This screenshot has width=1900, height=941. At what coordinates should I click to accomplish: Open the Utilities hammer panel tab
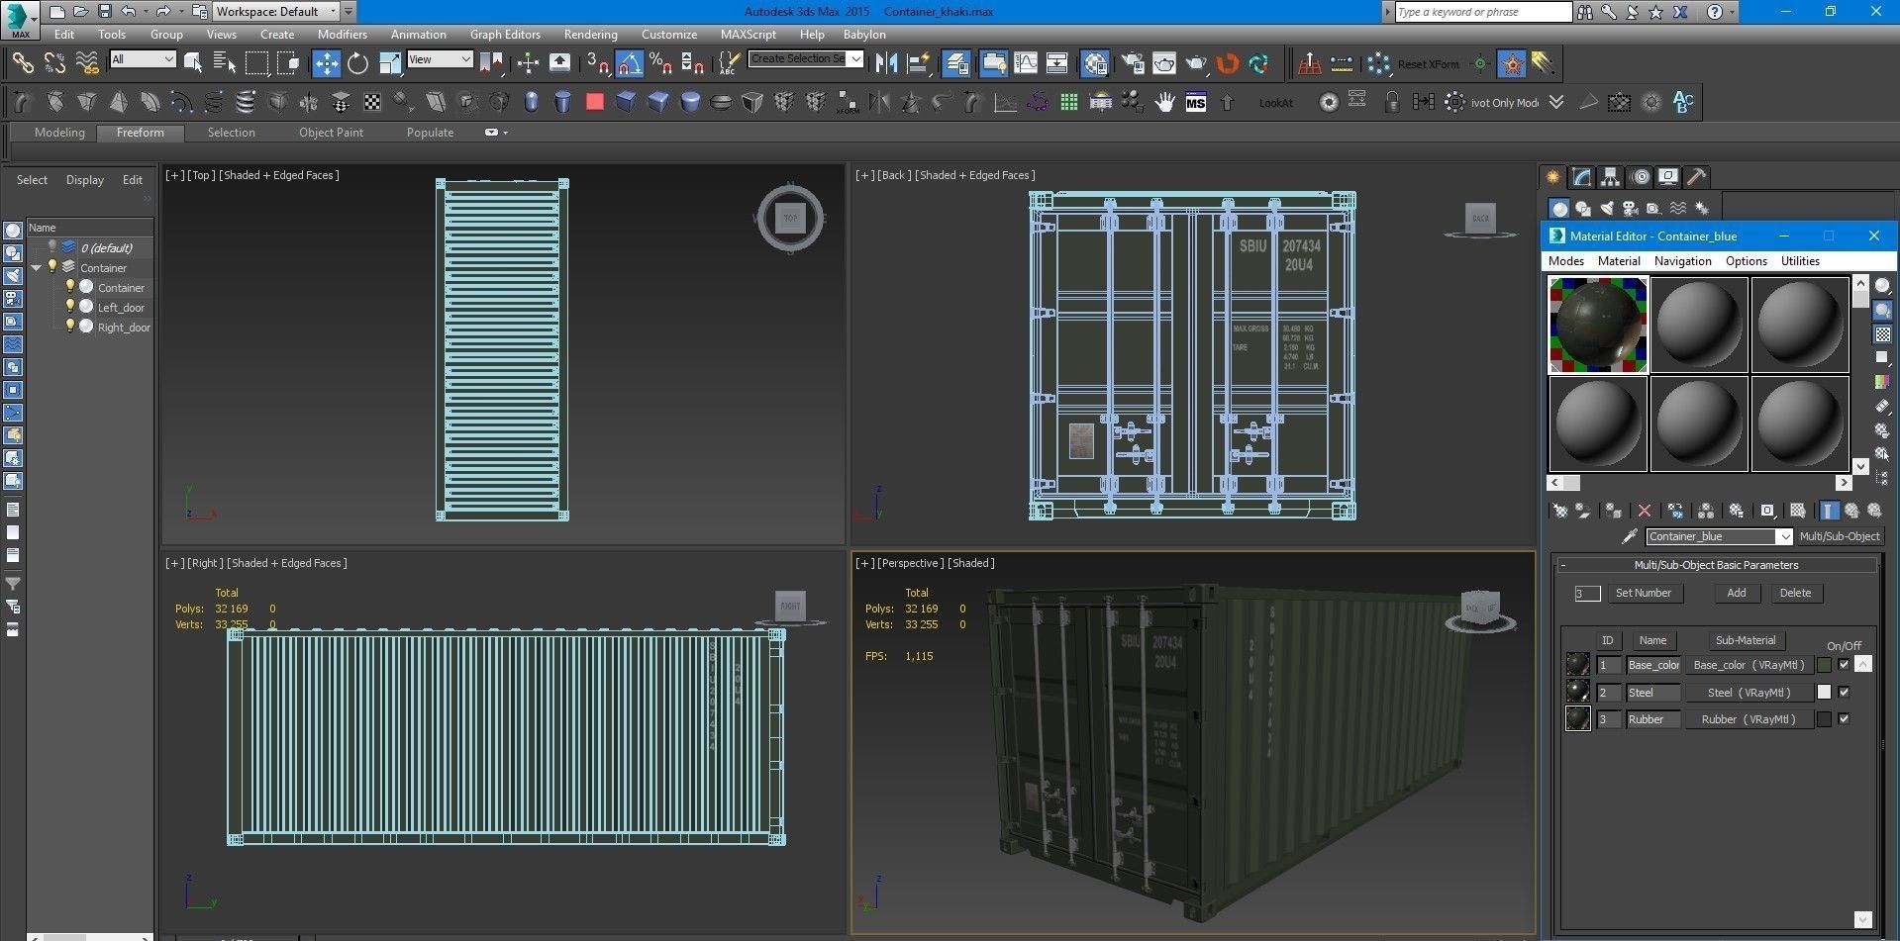[1697, 177]
